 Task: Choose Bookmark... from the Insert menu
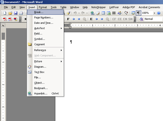(45, 88)
